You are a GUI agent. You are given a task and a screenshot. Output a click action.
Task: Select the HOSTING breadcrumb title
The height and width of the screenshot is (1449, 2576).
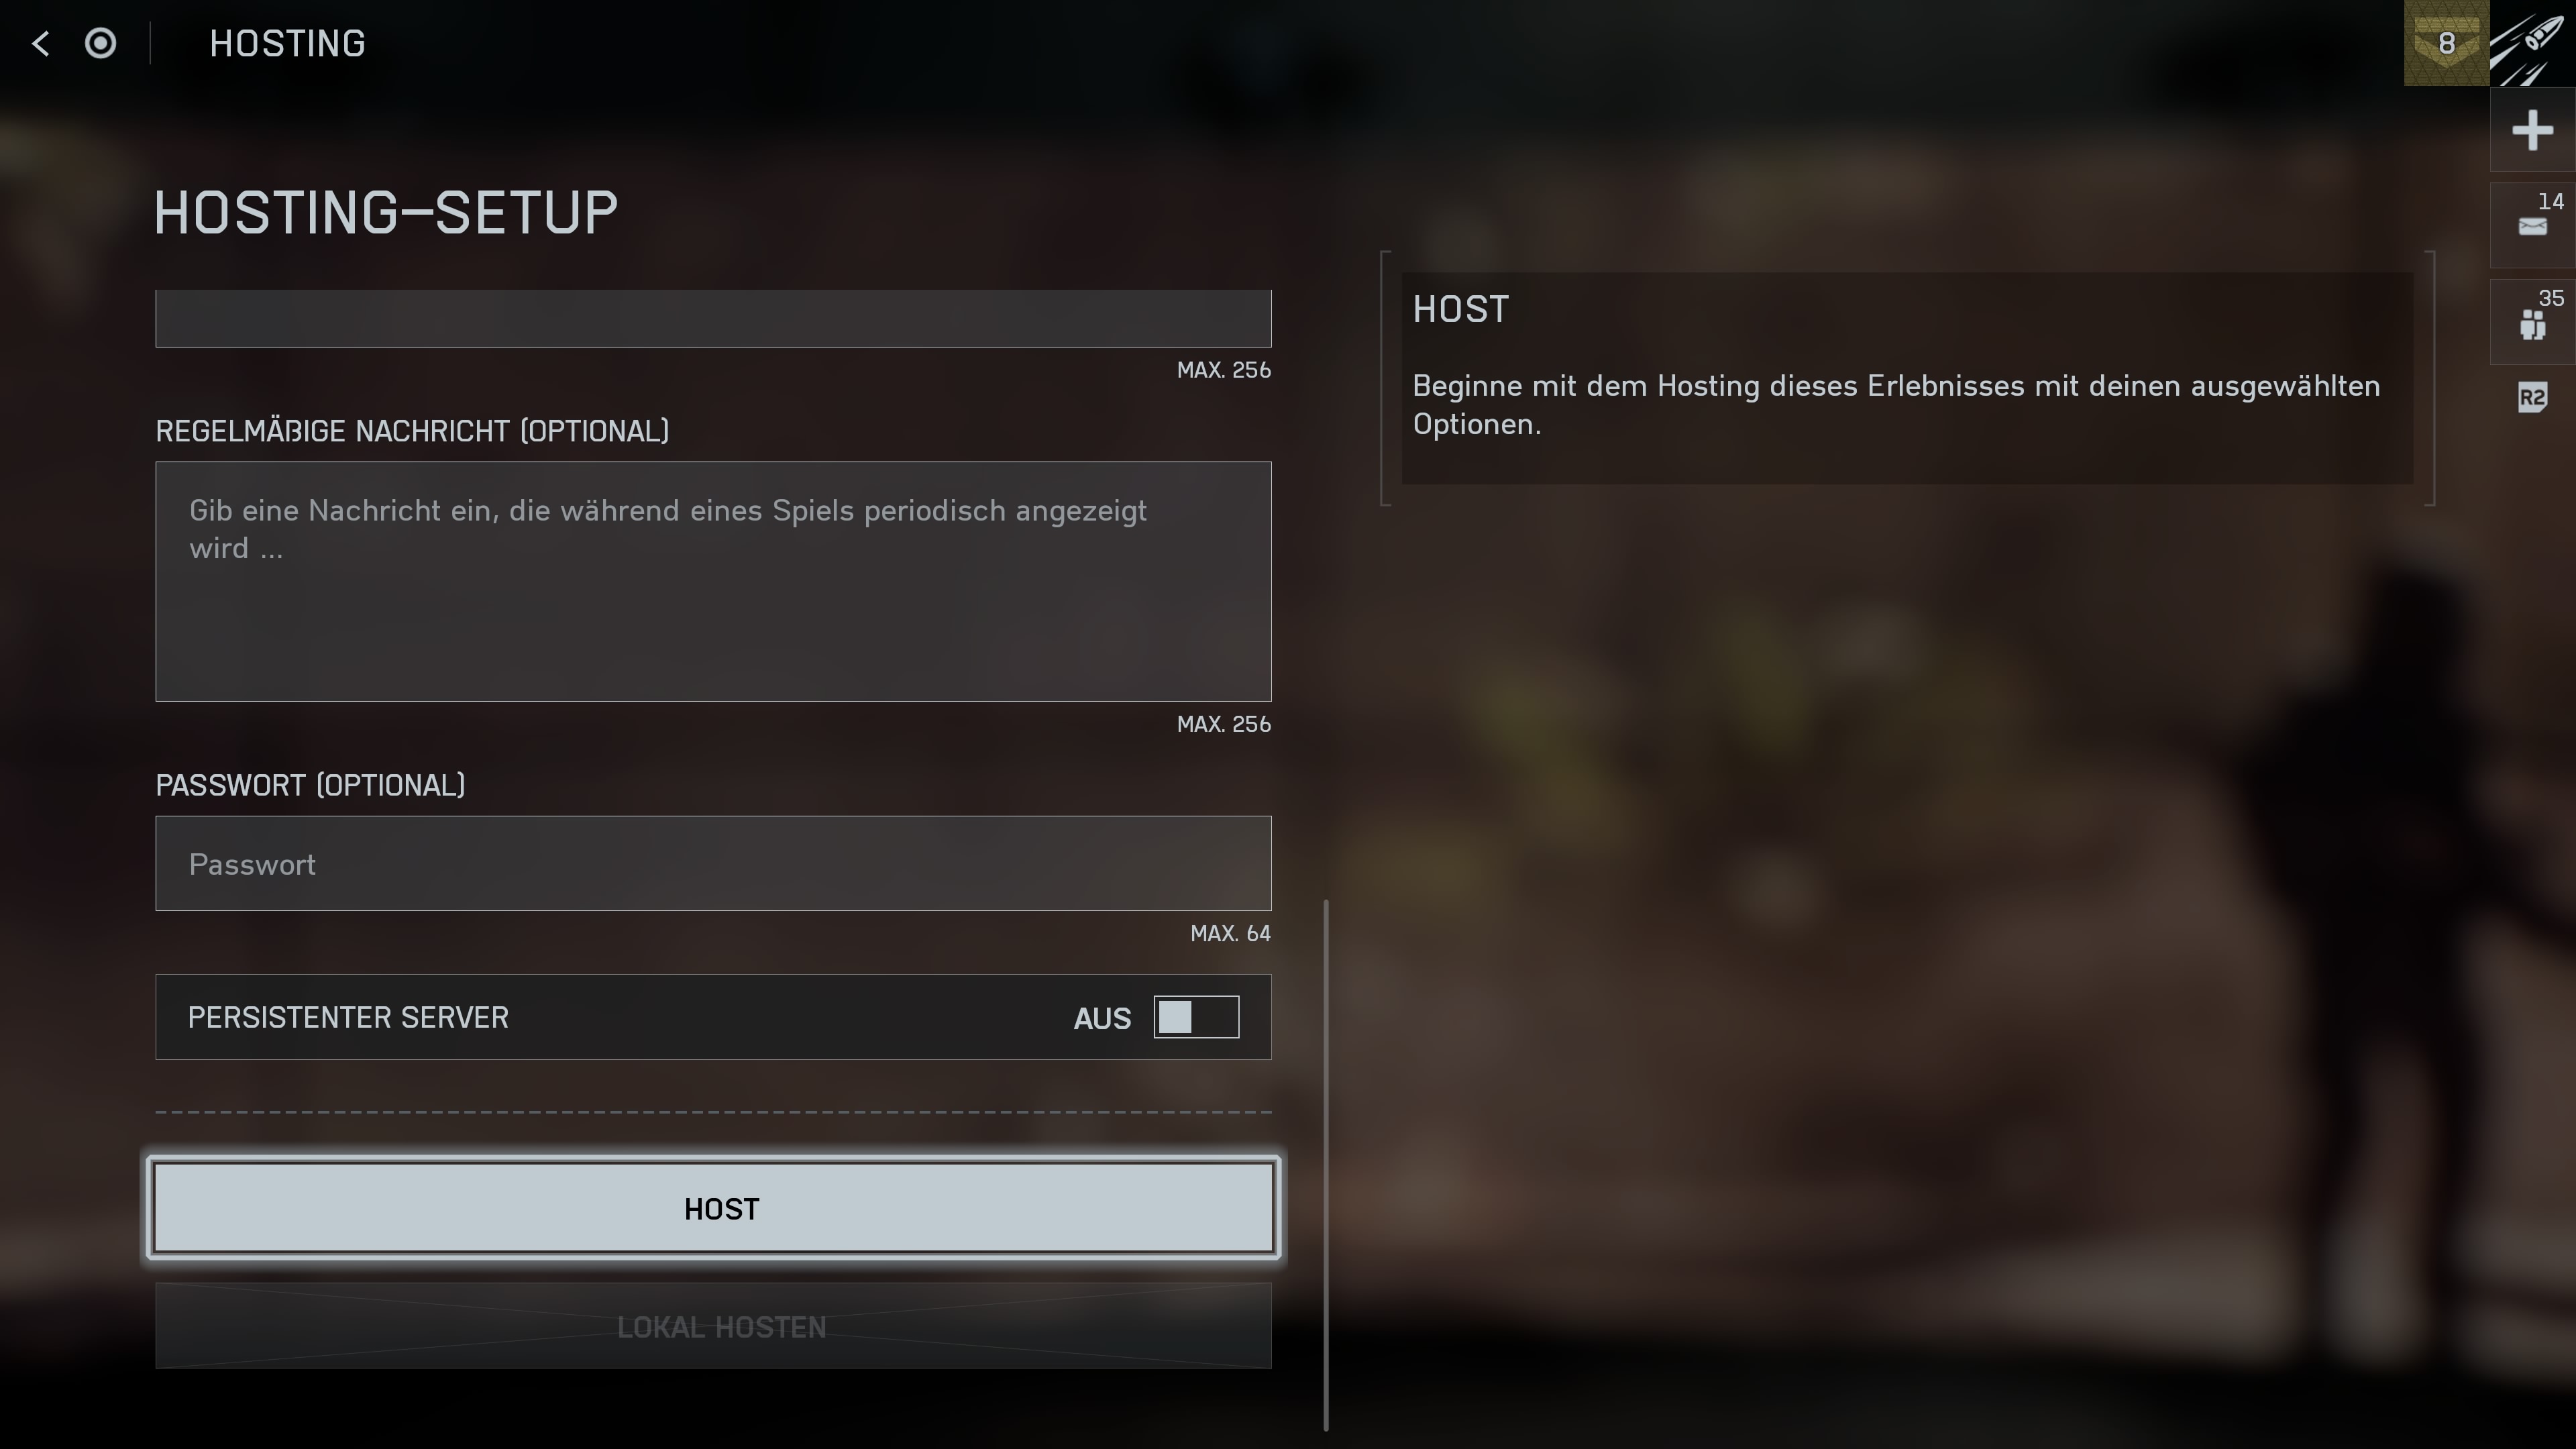point(287,43)
